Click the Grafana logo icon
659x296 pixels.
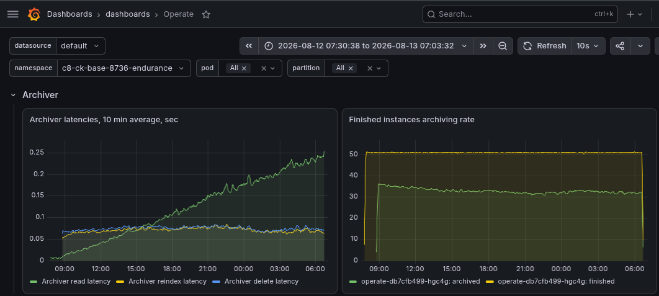[34, 14]
